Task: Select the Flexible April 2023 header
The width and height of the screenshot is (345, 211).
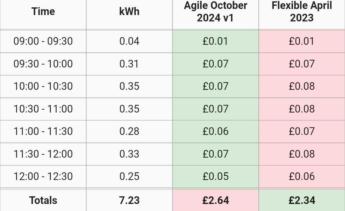Action: pyautogui.click(x=302, y=12)
